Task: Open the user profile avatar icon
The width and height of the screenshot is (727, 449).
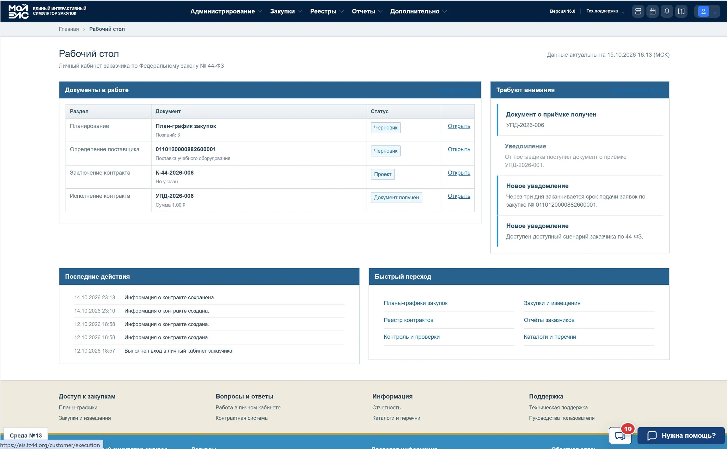Action: point(703,11)
